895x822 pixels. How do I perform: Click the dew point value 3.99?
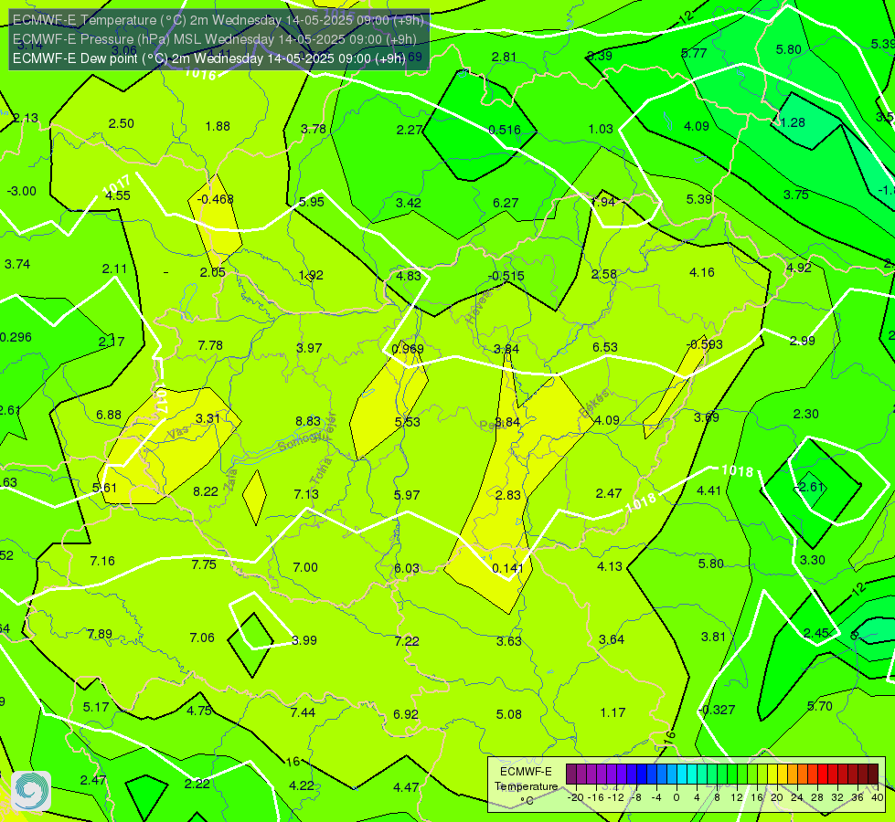tap(304, 640)
